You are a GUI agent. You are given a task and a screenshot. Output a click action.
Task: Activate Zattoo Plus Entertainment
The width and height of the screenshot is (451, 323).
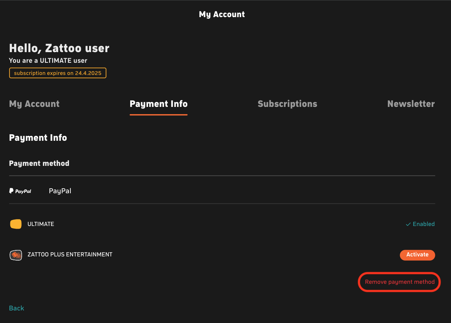(x=418, y=255)
